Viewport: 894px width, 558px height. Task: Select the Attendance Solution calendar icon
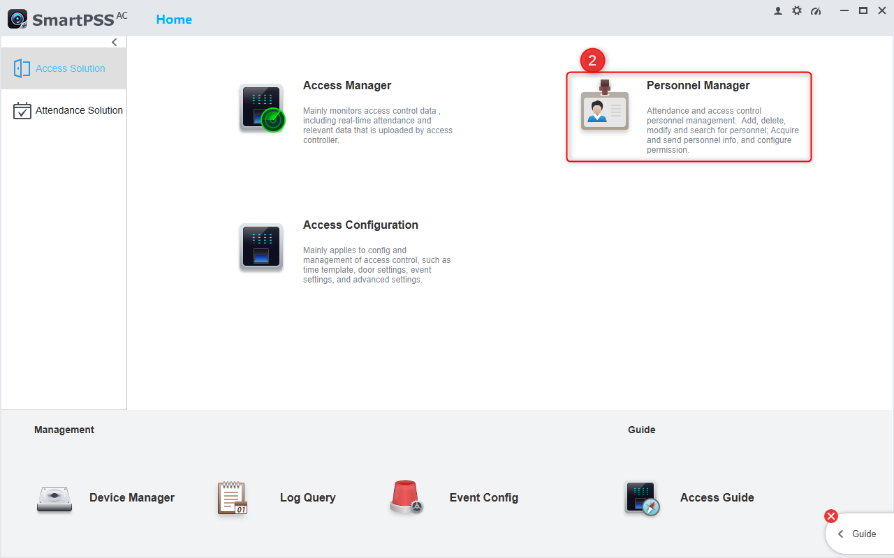click(22, 110)
